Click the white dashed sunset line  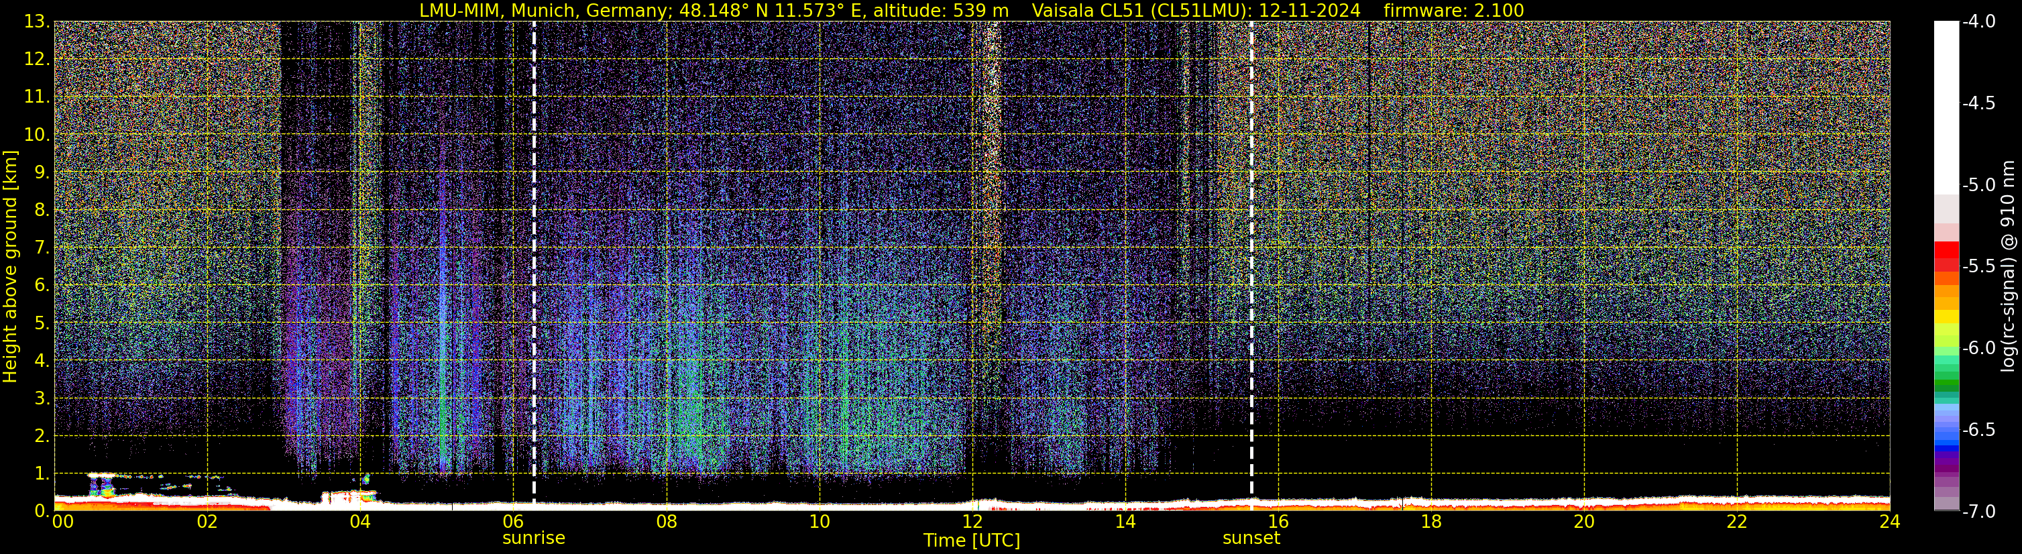click(x=1251, y=259)
